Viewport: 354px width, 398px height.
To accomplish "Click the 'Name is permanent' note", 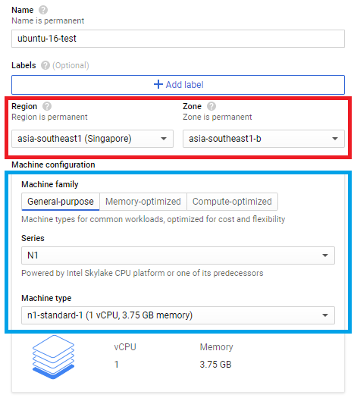I will pyautogui.click(x=48, y=20).
